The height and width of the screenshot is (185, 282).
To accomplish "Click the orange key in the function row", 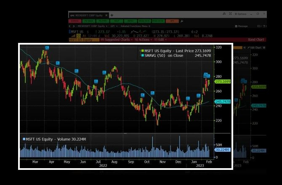I will (172, 21).
